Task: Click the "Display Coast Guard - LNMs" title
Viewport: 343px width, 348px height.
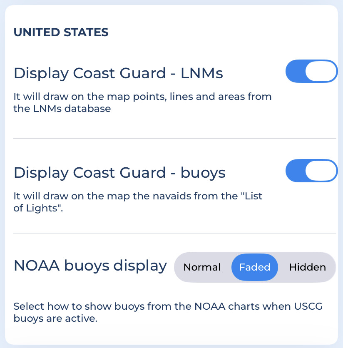Action: click(x=119, y=73)
